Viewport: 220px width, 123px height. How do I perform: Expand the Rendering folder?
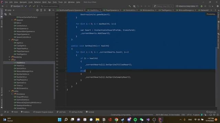click(x=9, y=57)
